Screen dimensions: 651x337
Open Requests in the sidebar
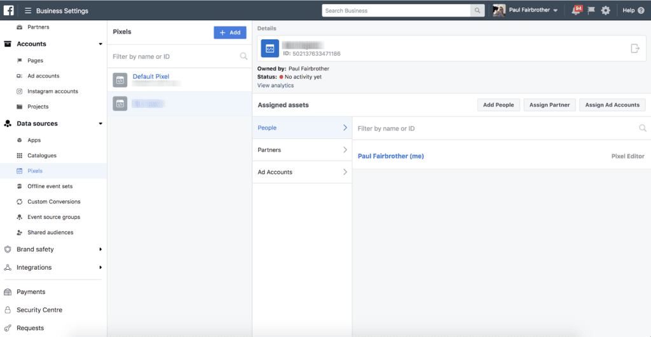pyautogui.click(x=30, y=328)
